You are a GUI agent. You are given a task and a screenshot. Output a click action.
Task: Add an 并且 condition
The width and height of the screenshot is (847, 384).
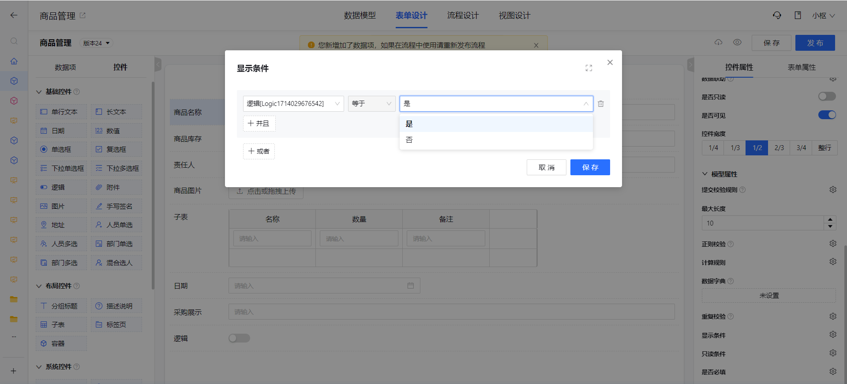point(259,124)
